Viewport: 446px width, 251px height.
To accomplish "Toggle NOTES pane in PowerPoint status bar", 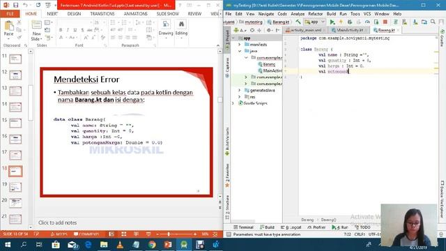I will tap(59, 234).
